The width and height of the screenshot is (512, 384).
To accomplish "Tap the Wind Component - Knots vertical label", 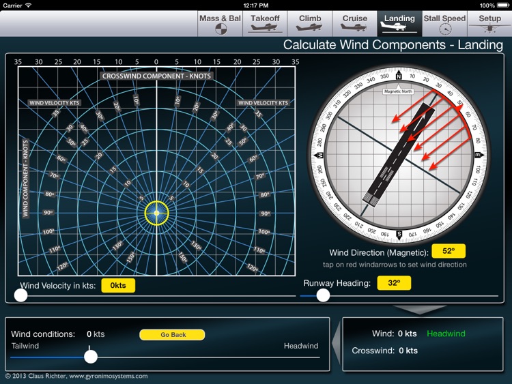I will pyautogui.click(x=25, y=179).
